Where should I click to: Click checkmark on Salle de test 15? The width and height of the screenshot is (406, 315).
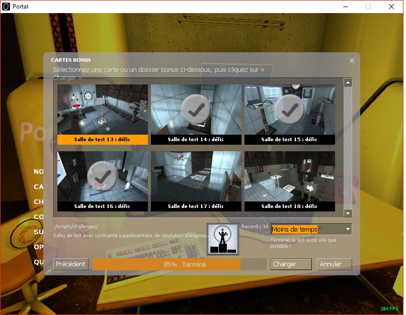point(289,109)
